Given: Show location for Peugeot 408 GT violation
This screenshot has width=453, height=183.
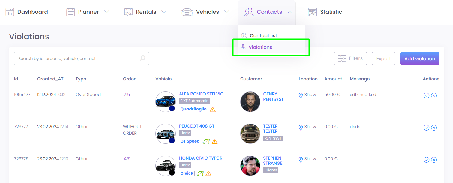Looking at the screenshot, I should pos(307,127).
